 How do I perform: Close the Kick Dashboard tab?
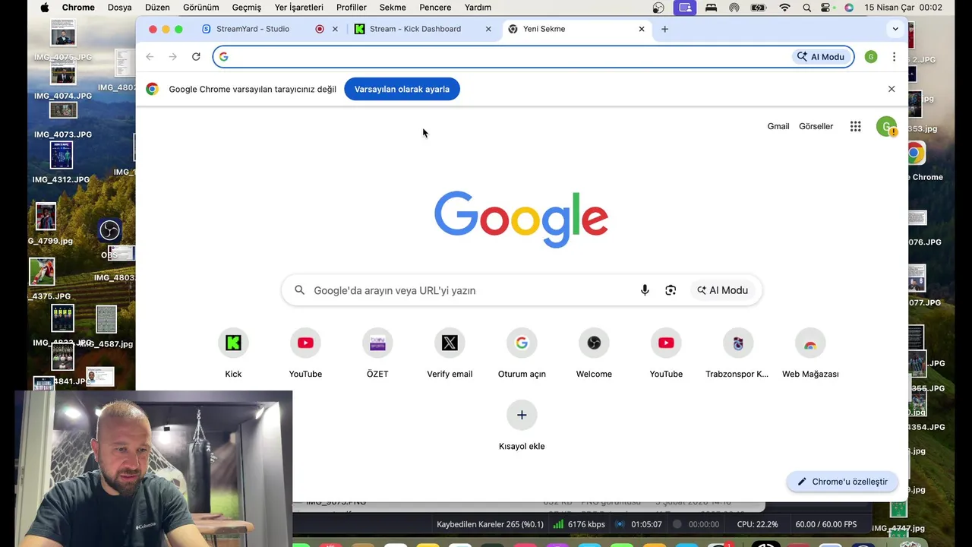pyautogui.click(x=488, y=29)
